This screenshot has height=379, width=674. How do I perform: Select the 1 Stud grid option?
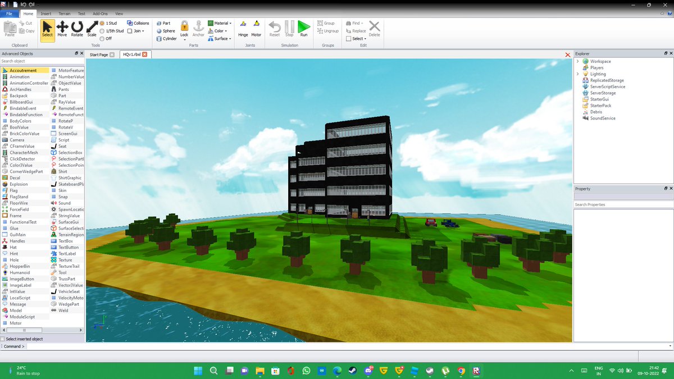[x=108, y=23]
